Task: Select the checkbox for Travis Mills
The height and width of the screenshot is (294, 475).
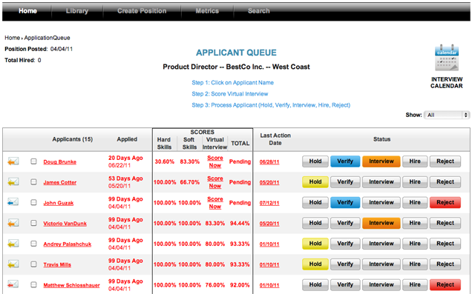Action: tap(33, 264)
